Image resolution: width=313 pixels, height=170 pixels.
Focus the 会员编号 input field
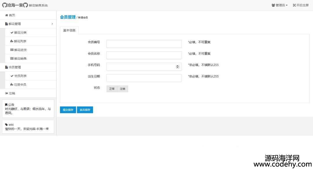click(x=144, y=44)
